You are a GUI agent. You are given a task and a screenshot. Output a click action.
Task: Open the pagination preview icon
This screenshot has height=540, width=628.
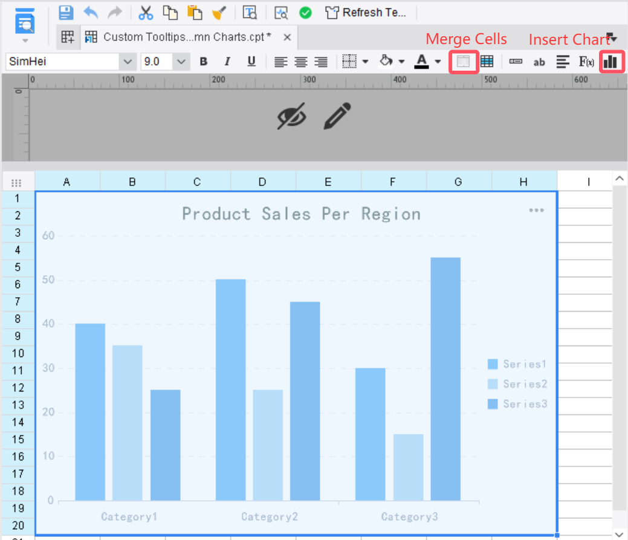click(250, 13)
